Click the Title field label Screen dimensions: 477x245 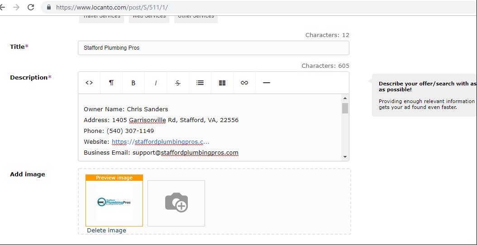19,47
